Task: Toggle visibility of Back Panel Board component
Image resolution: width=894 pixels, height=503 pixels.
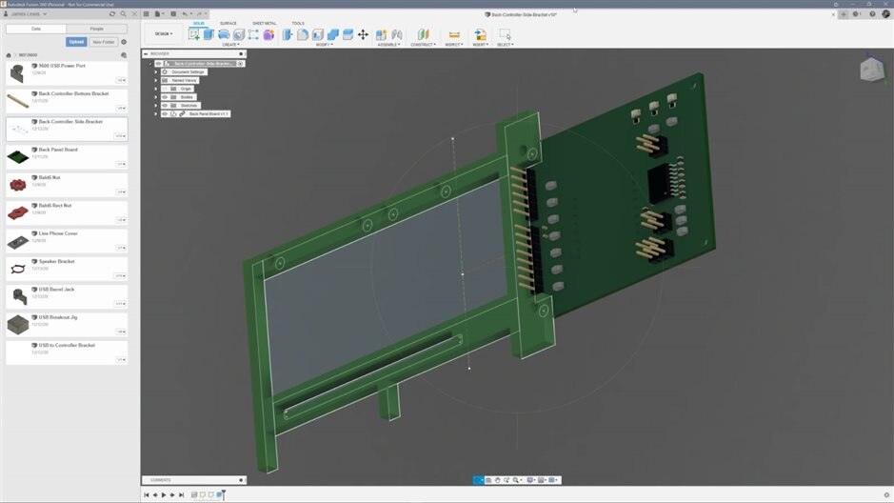Action: (164, 113)
